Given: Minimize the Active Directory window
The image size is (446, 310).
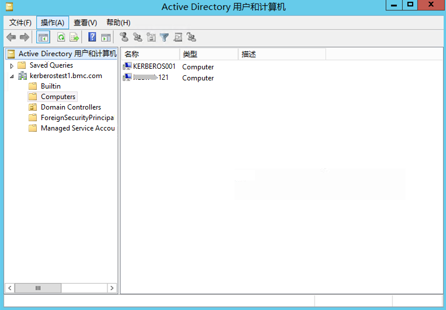Looking at the screenshot, I should tap(394, 5).
